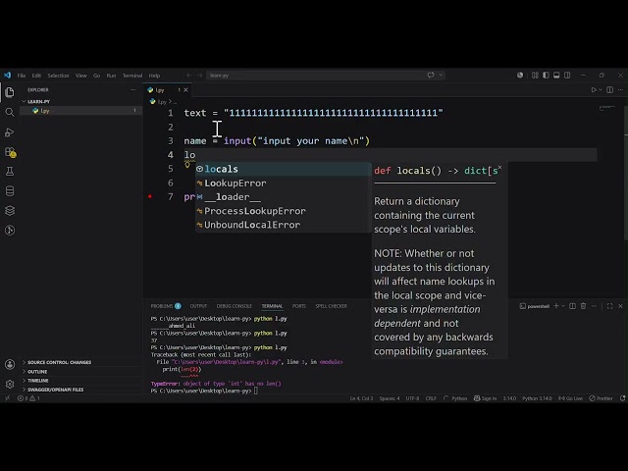Close the l.py editor tab
628x471 pixels.
pyautogui.click(x=185, y=89)
